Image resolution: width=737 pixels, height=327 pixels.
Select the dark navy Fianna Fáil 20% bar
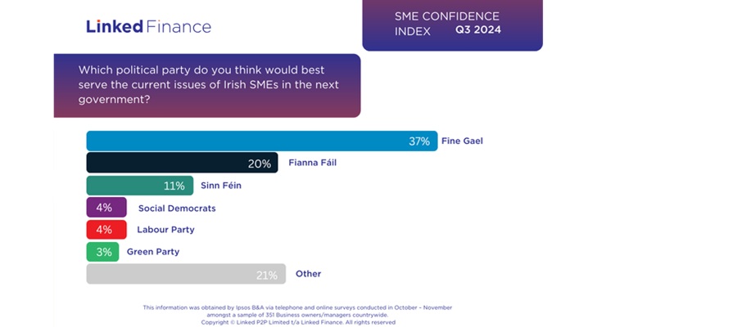pos(183,163)
